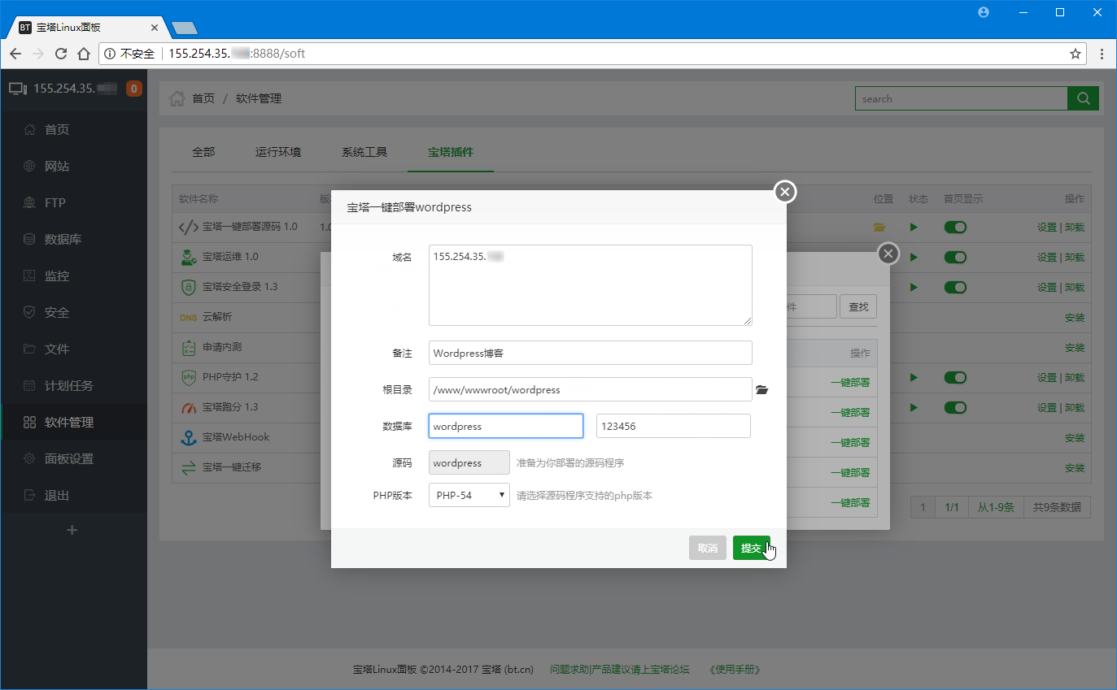This screenshot has width=1117, height=690.
Task: Click the browser home button
Action: (x=83, y=54)
